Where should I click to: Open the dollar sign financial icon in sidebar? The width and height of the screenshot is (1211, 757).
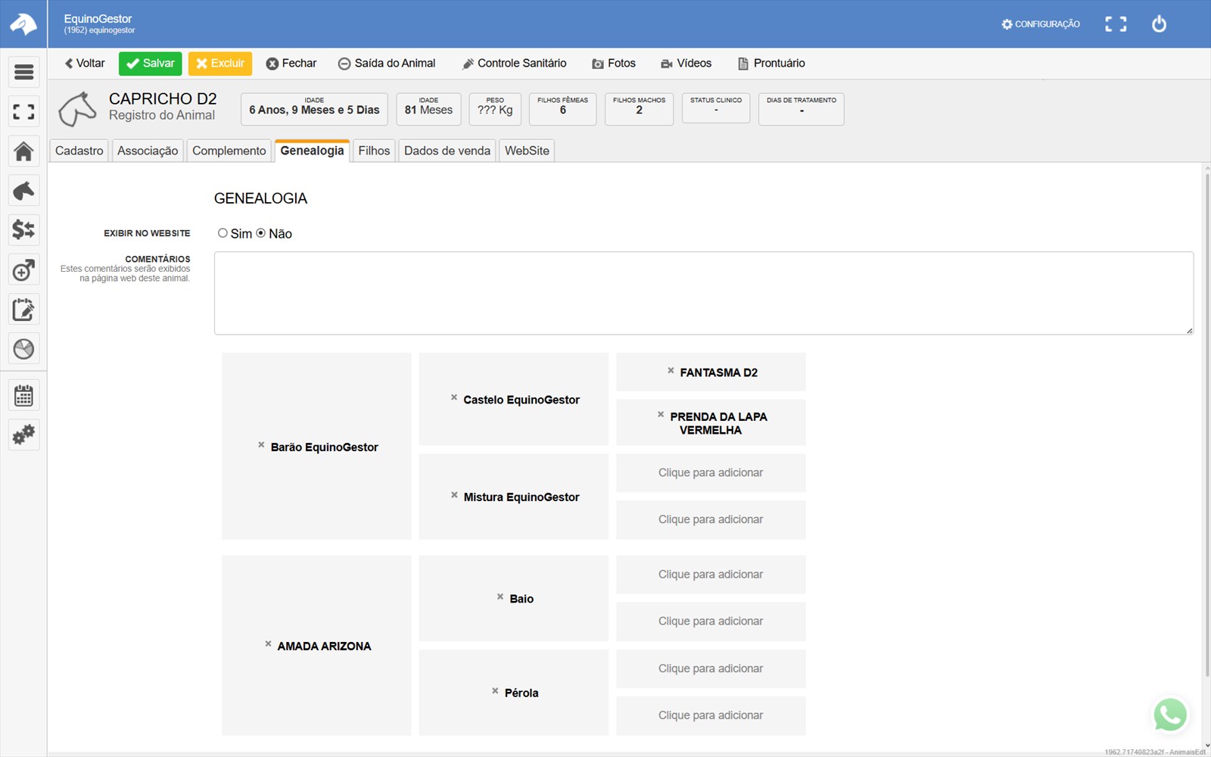point(23,229)
